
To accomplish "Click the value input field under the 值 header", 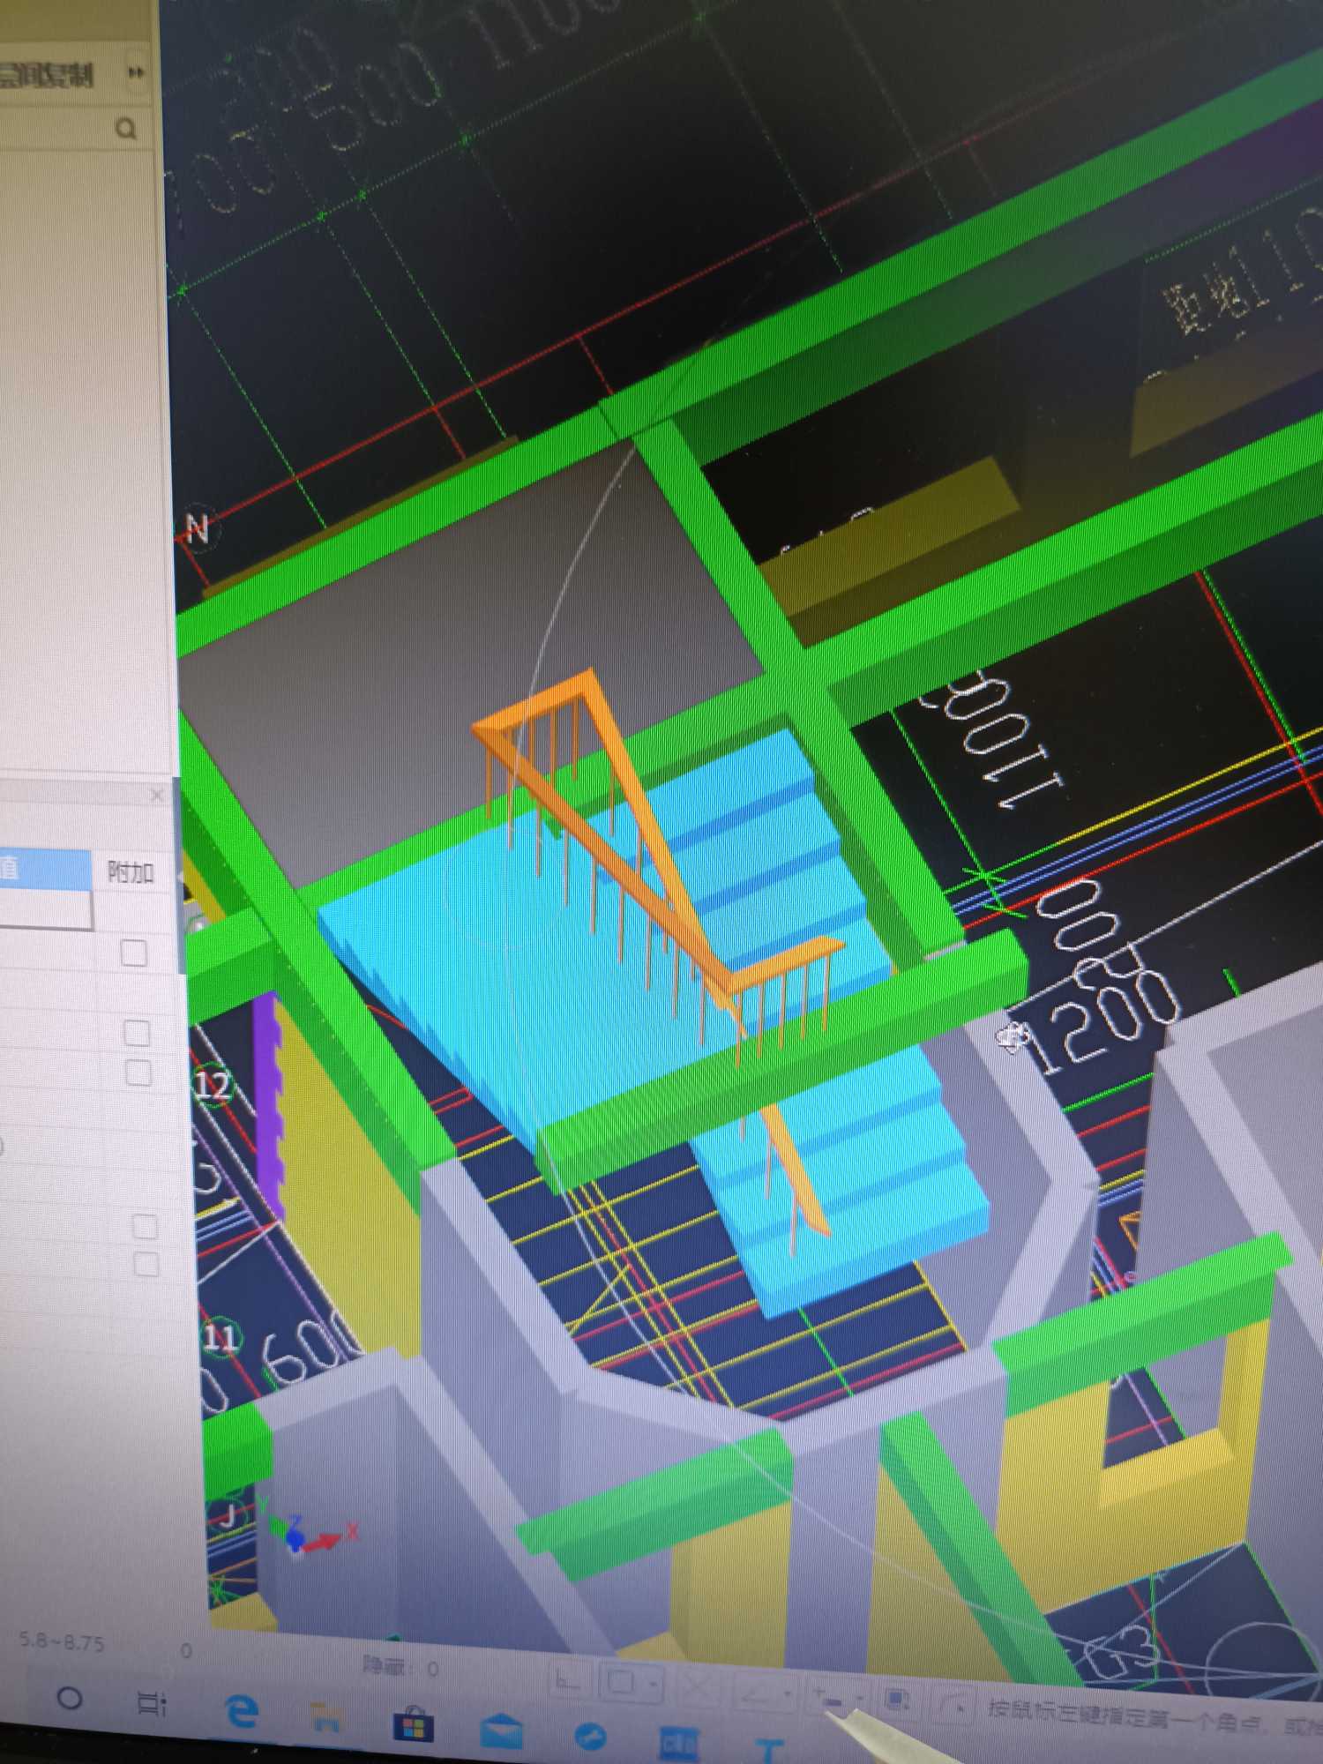I will tap(46, 908).
